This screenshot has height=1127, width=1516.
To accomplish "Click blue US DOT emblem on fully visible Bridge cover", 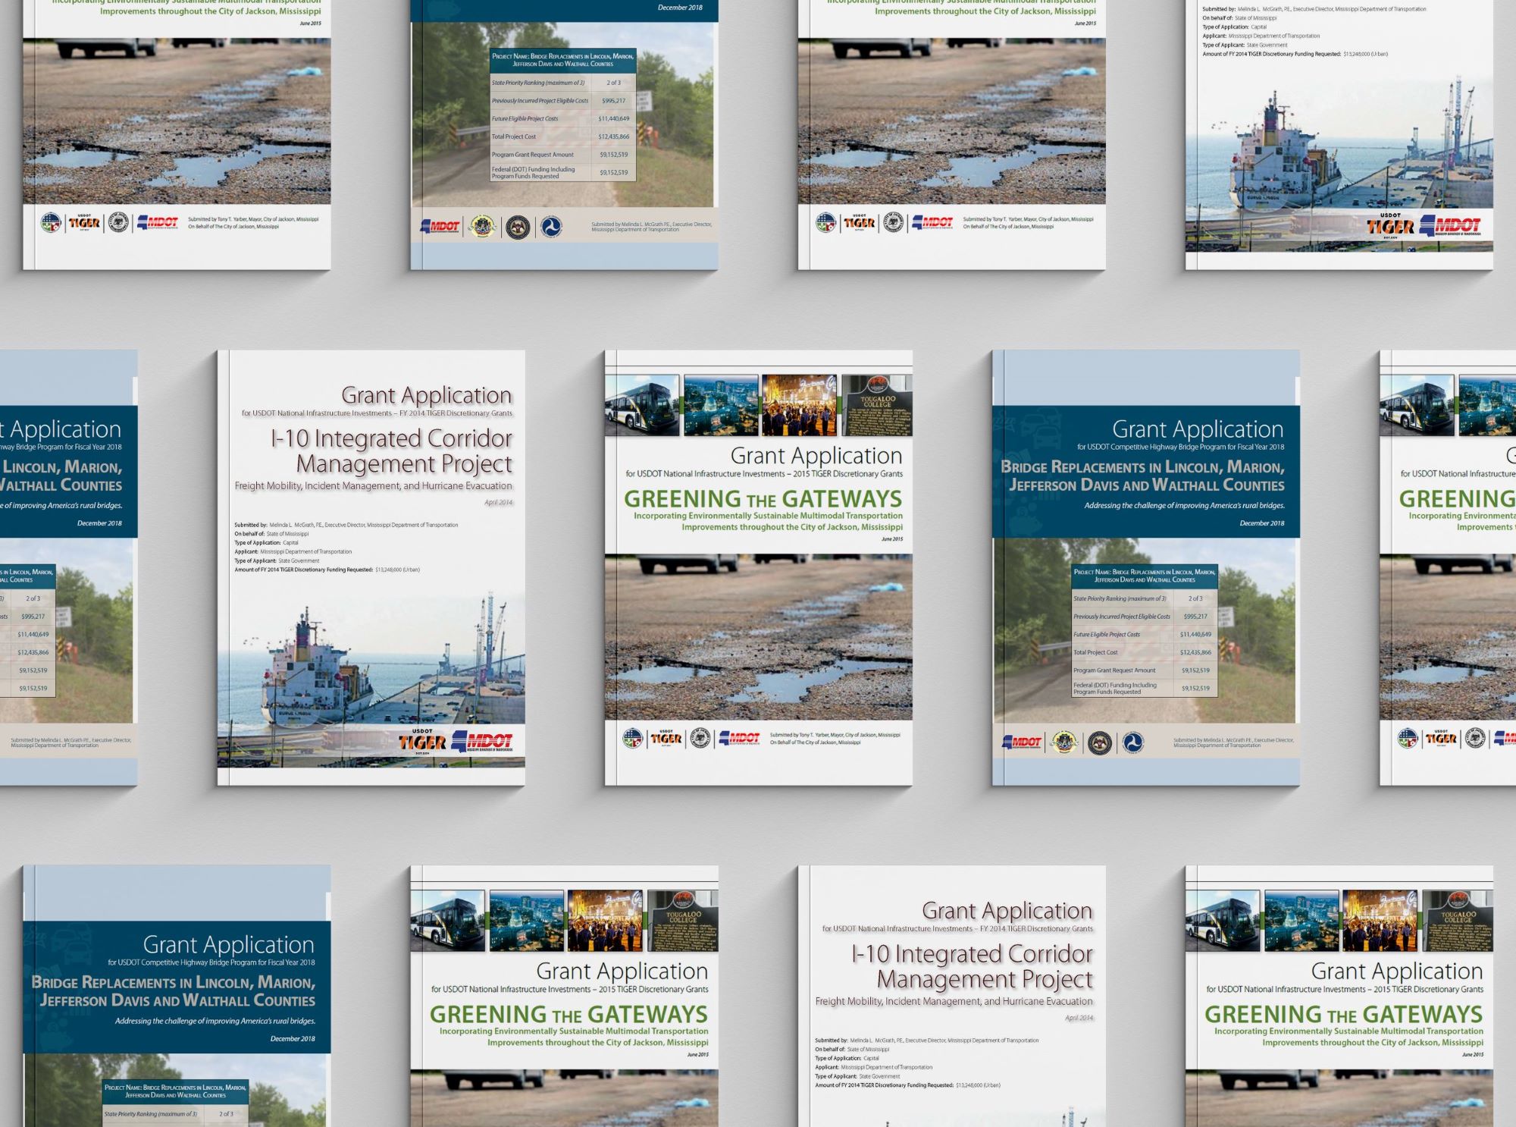I will tap(1133, 742).
